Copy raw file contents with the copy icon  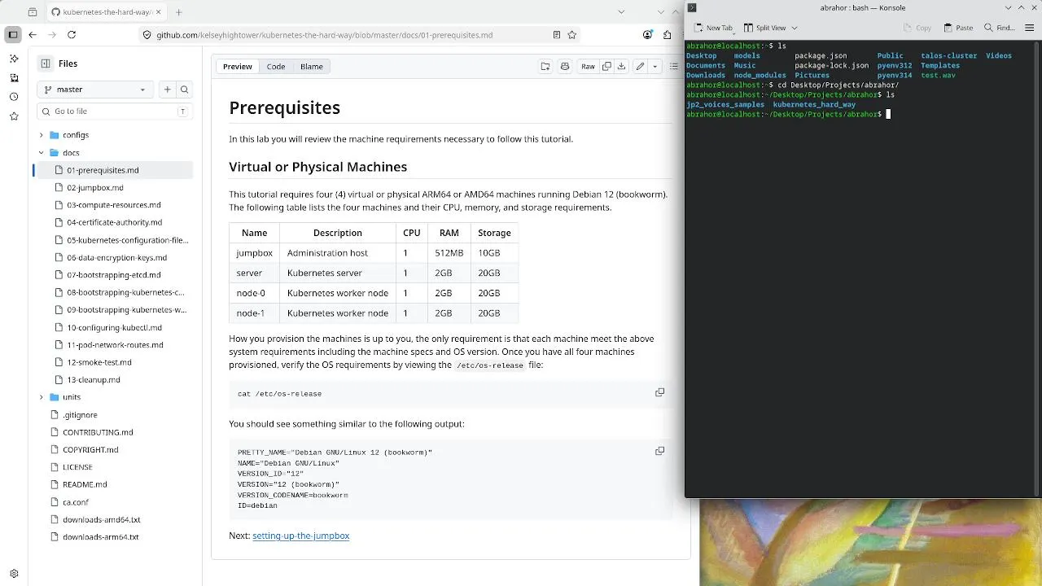click(x=606, y=67)
